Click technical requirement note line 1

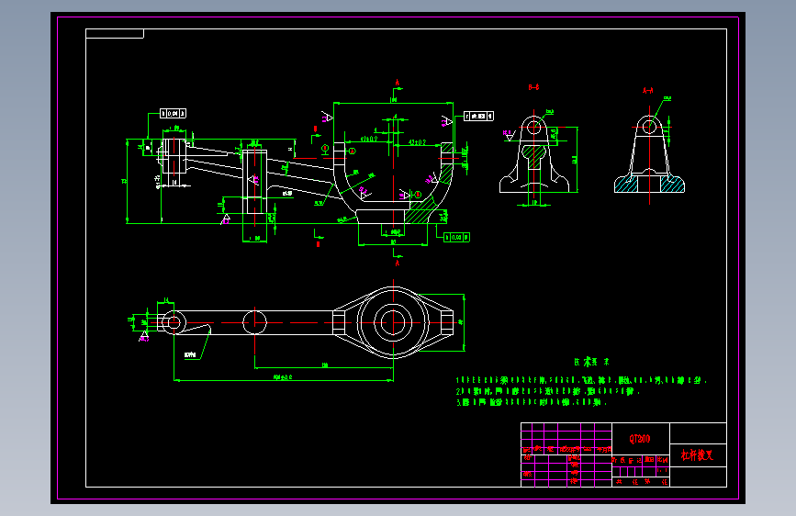581,380
